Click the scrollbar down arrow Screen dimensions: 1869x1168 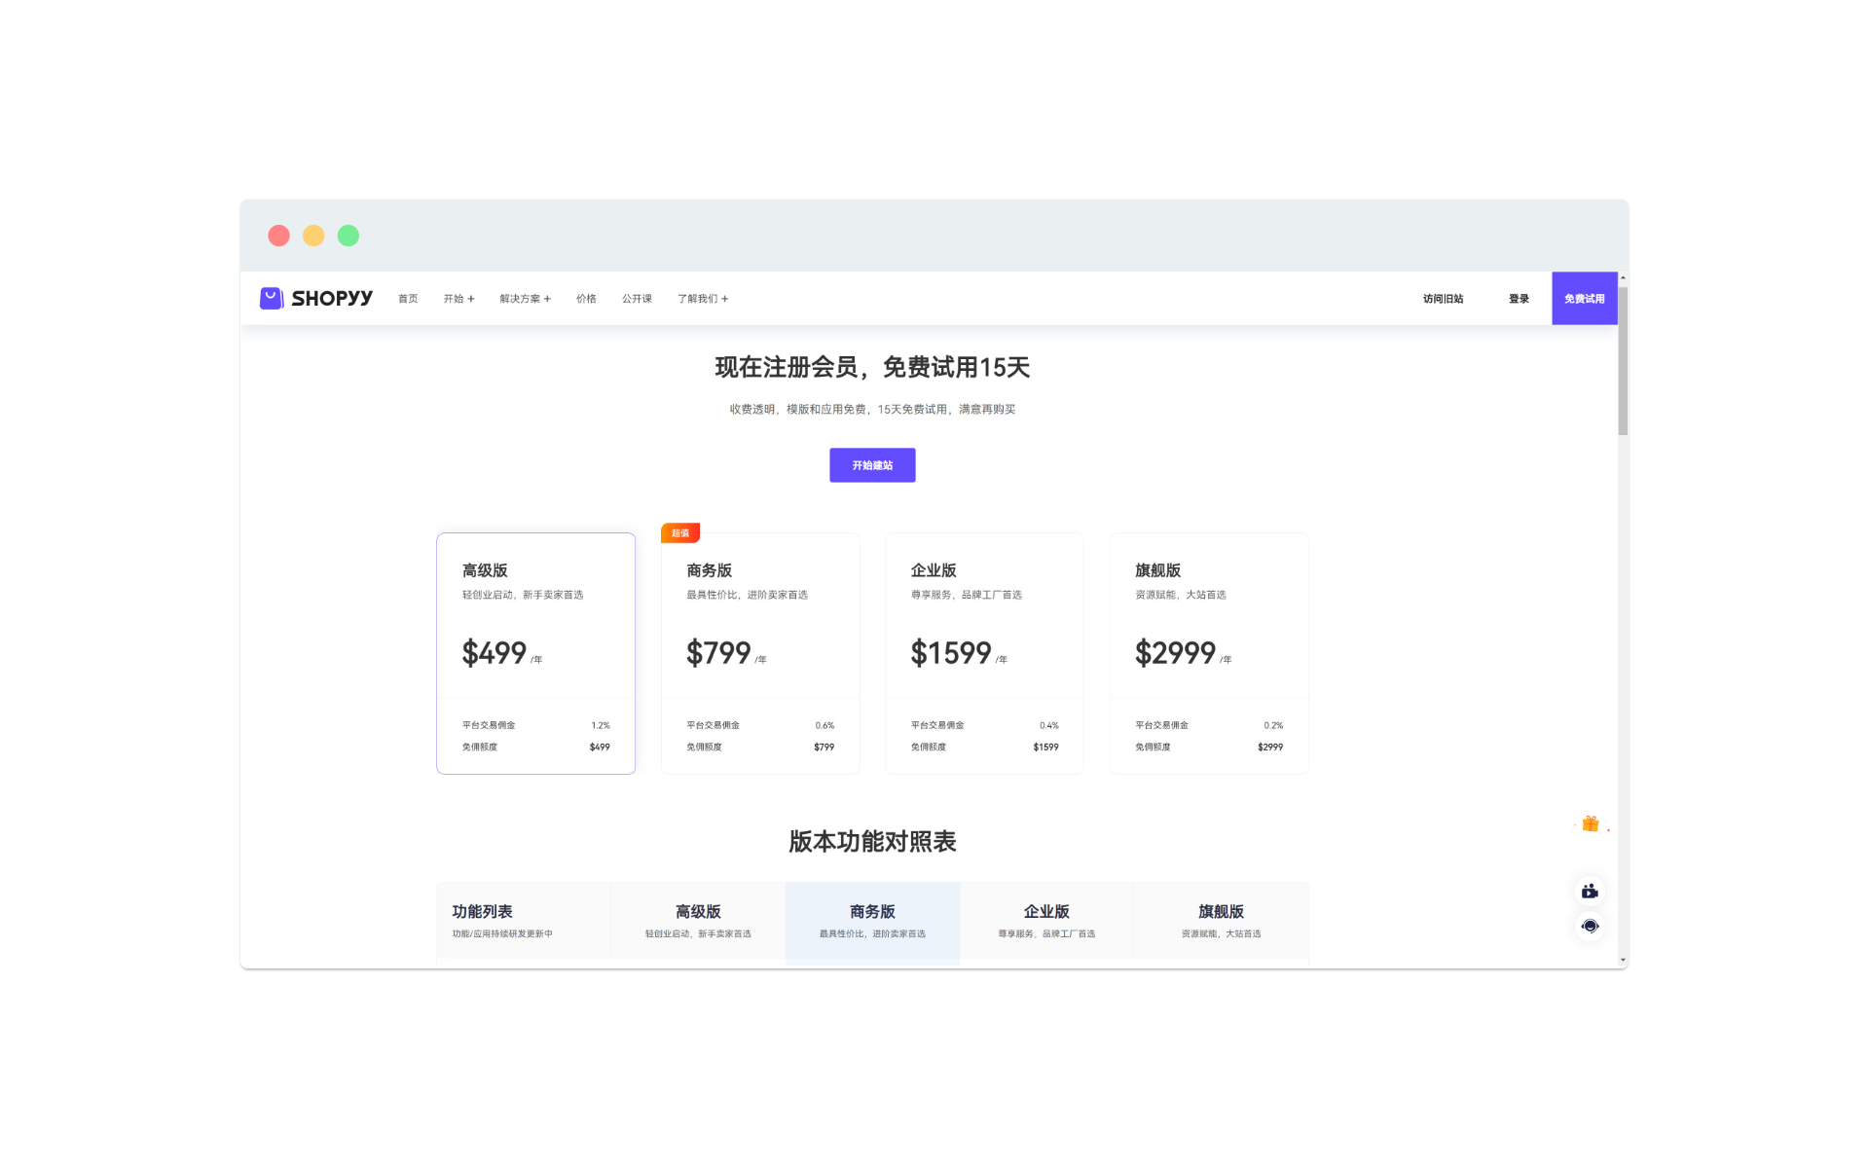point(1623,961)
